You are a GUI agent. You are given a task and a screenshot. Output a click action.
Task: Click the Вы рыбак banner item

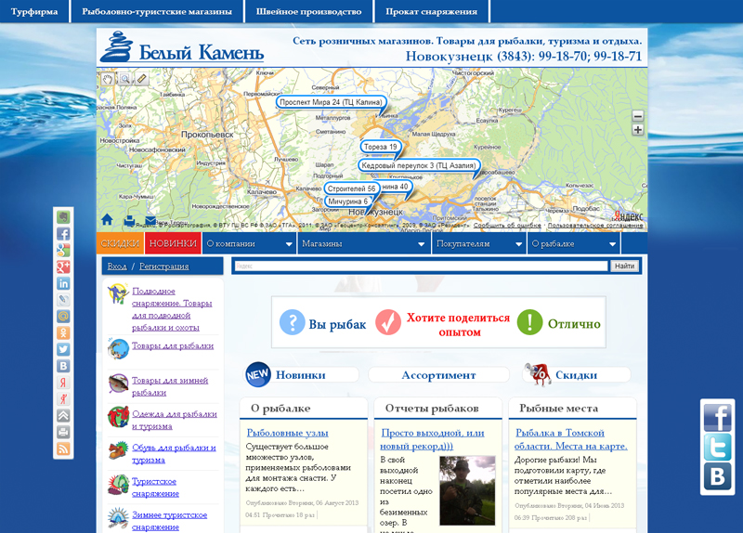tap(322, 323)
